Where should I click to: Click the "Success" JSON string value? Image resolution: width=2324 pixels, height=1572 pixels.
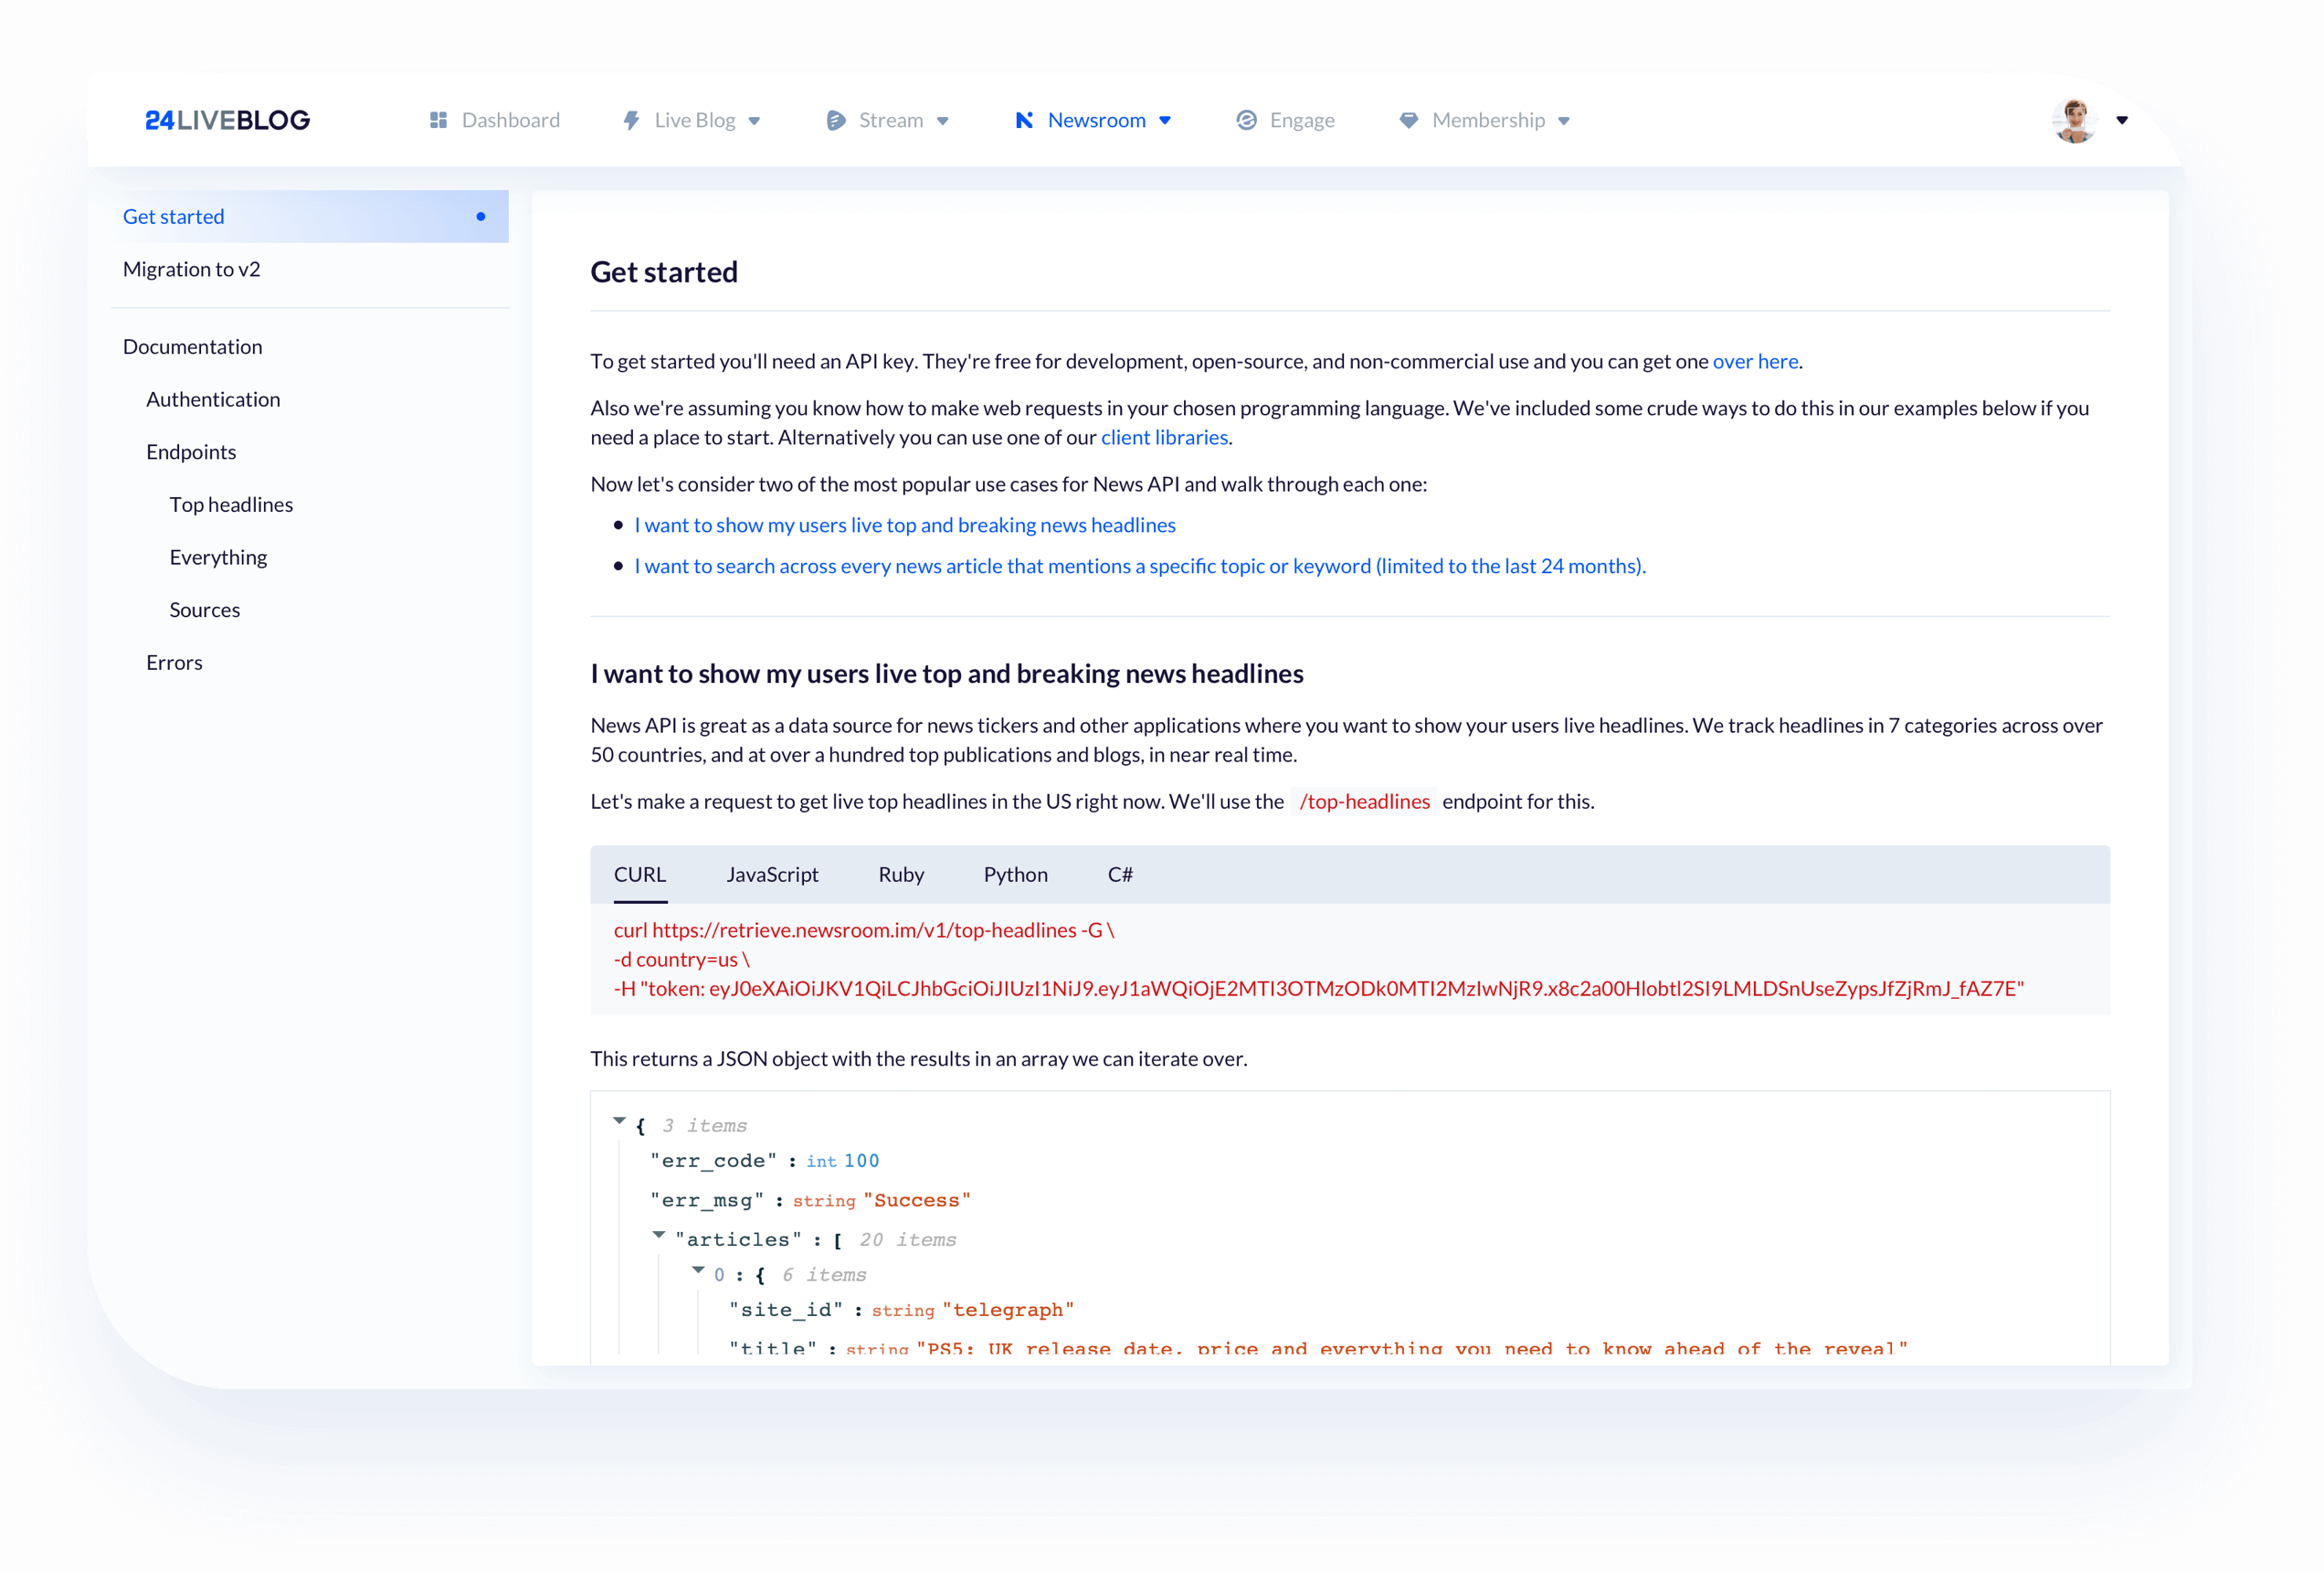click(916, 1201)
